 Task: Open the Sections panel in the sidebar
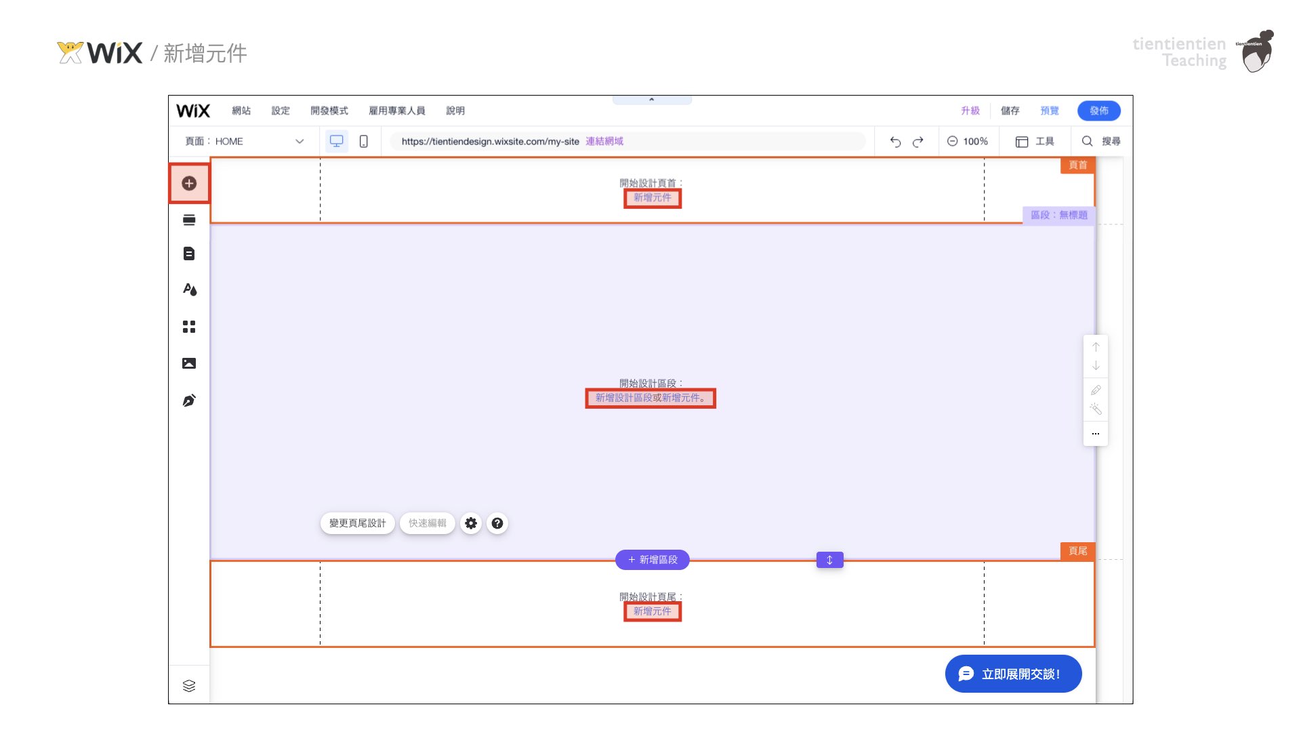point(189,220)
